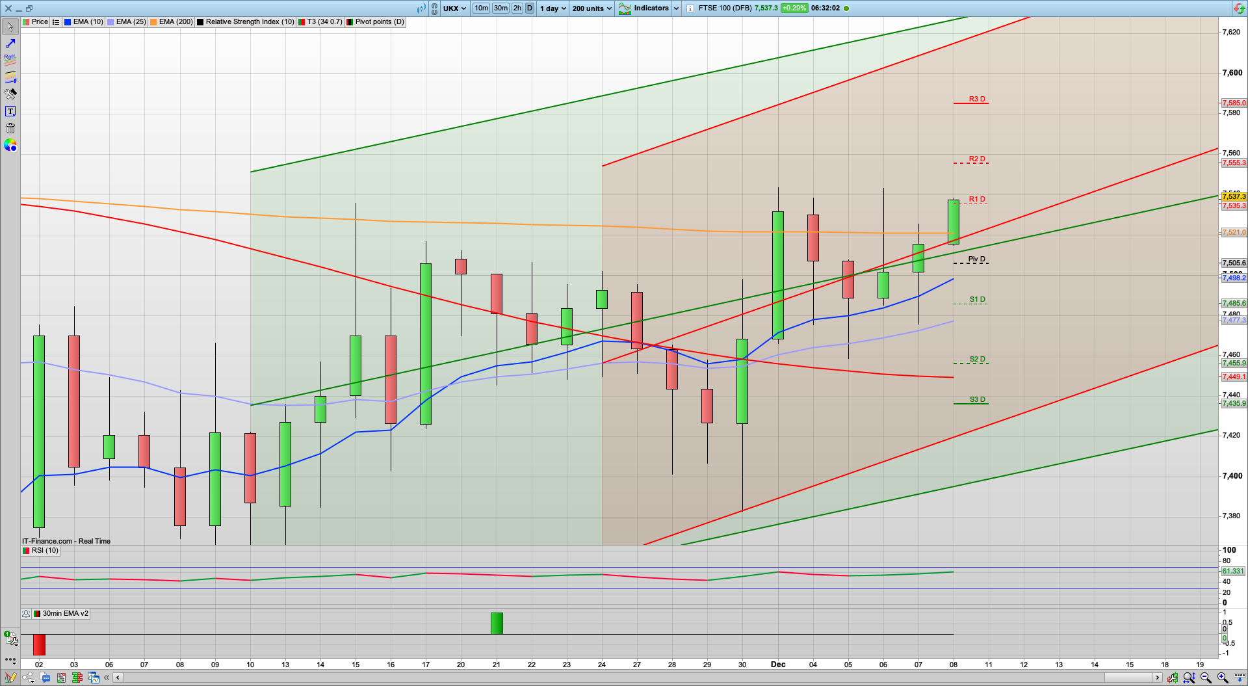Open the RSI (10) panel label
The width and height of the screenshot is (1248, 686).
[40, 551]
